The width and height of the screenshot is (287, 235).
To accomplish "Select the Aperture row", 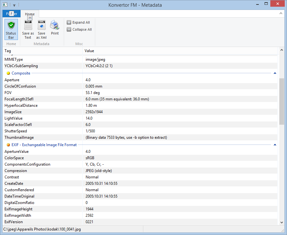I will [140, 80].
